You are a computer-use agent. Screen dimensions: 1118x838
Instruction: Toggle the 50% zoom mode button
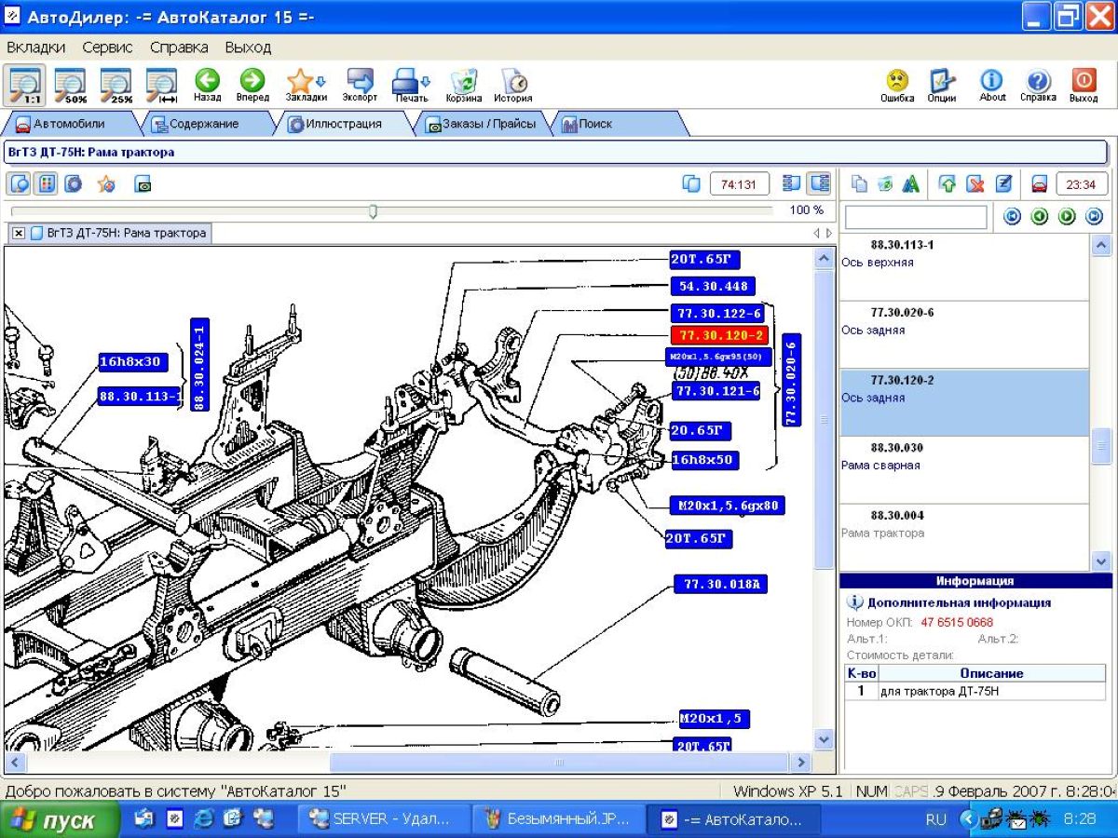[70, 85]
